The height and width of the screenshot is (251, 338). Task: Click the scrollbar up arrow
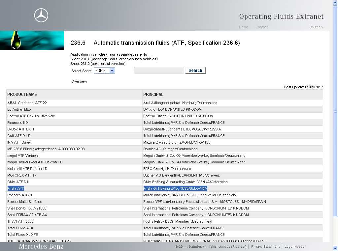click(x=335, y=3)
